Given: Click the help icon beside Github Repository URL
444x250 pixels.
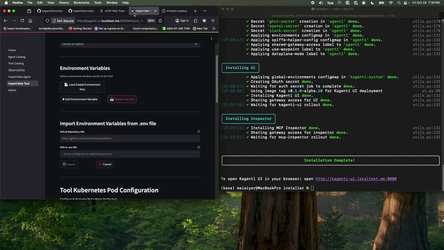Looking at the screenshot, I should point(198,132).
